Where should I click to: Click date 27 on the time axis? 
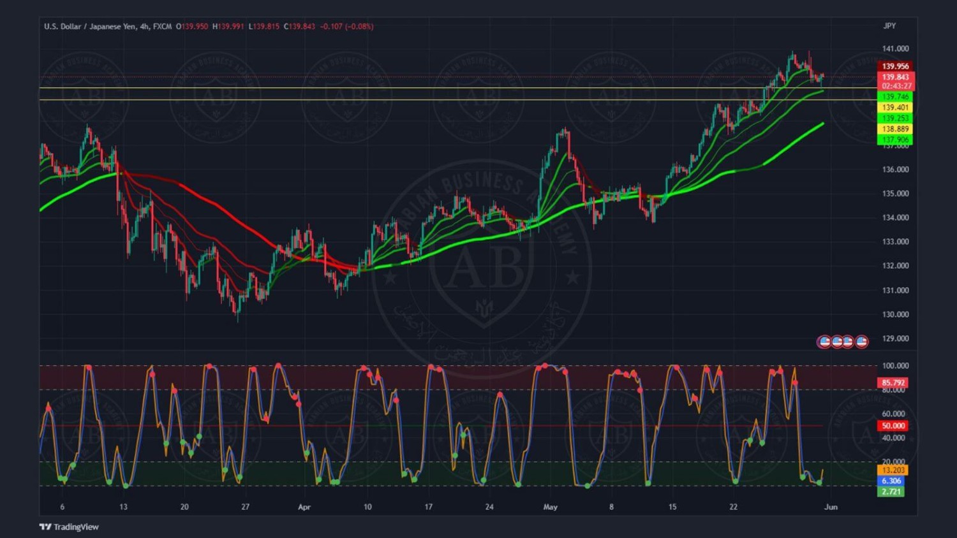coord(245,507)
